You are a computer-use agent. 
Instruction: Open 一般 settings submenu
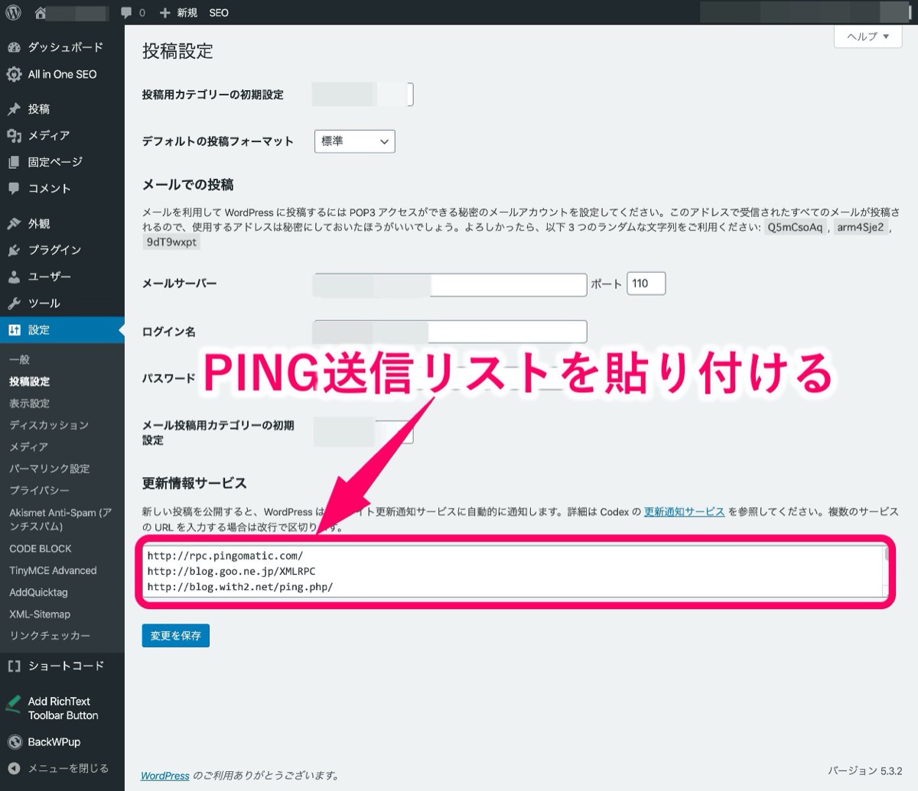(20, 359)
